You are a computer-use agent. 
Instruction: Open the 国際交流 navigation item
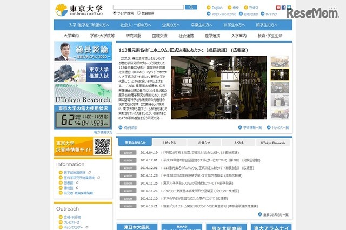click(160, 36)
